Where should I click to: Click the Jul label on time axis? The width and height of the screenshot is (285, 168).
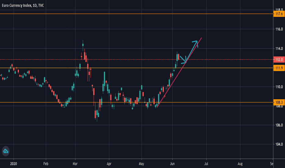pyautogui.click(x=206, y=164)
